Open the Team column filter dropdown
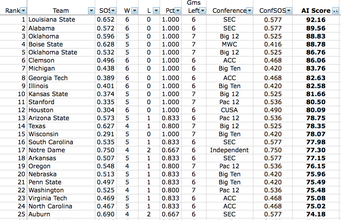 91,10
